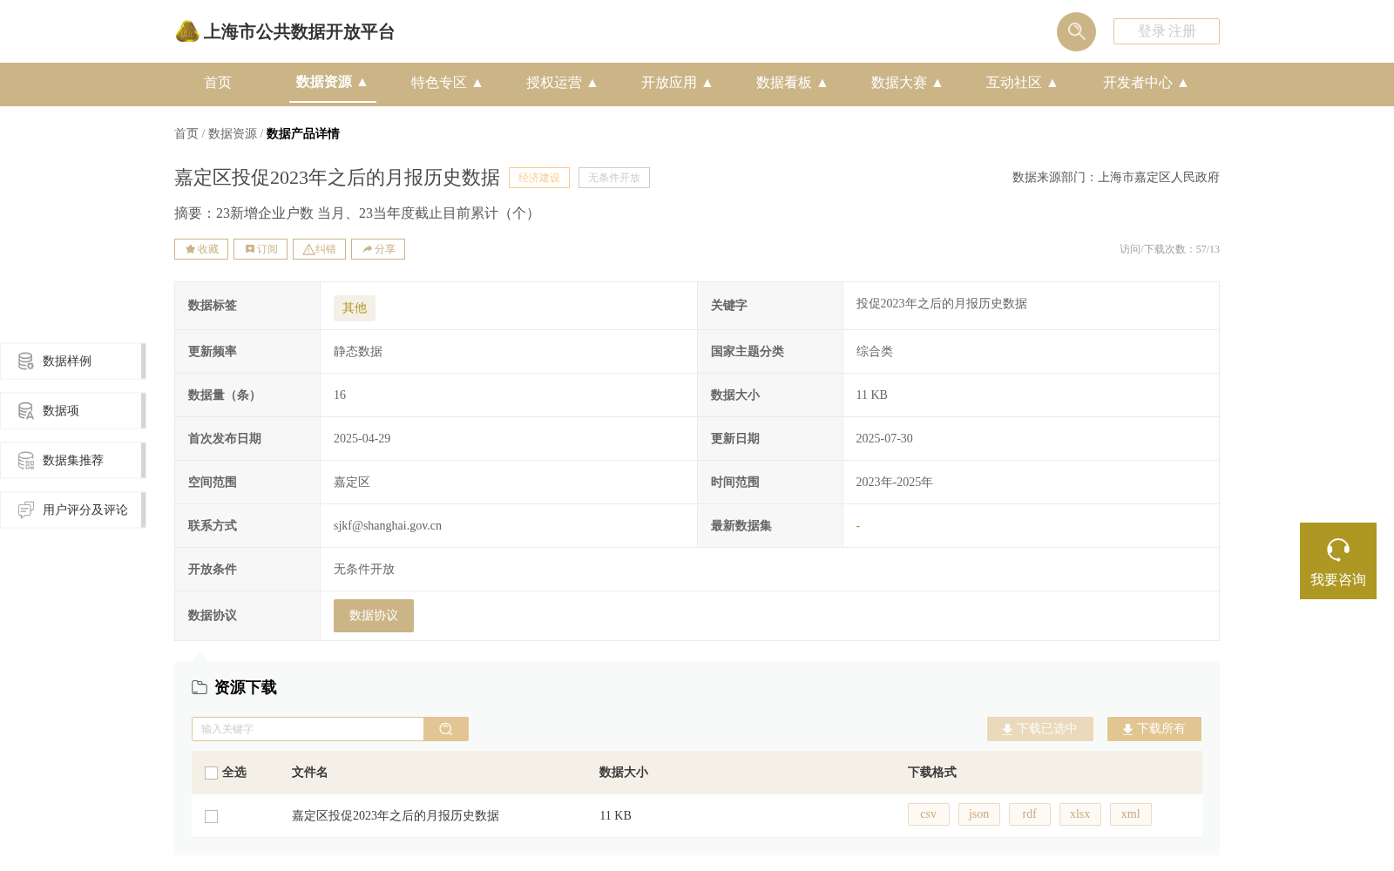
Task: Click the 下载已选中 download selected button
Action: 1040,729
